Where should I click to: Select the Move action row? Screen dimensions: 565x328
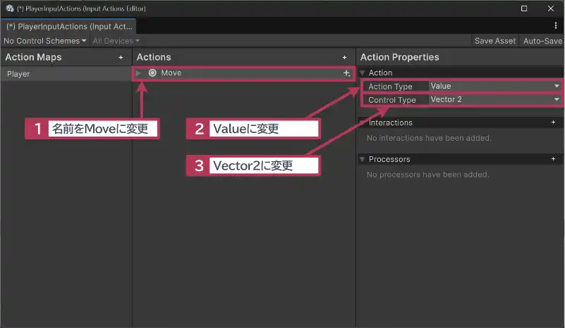click(240, 72)
